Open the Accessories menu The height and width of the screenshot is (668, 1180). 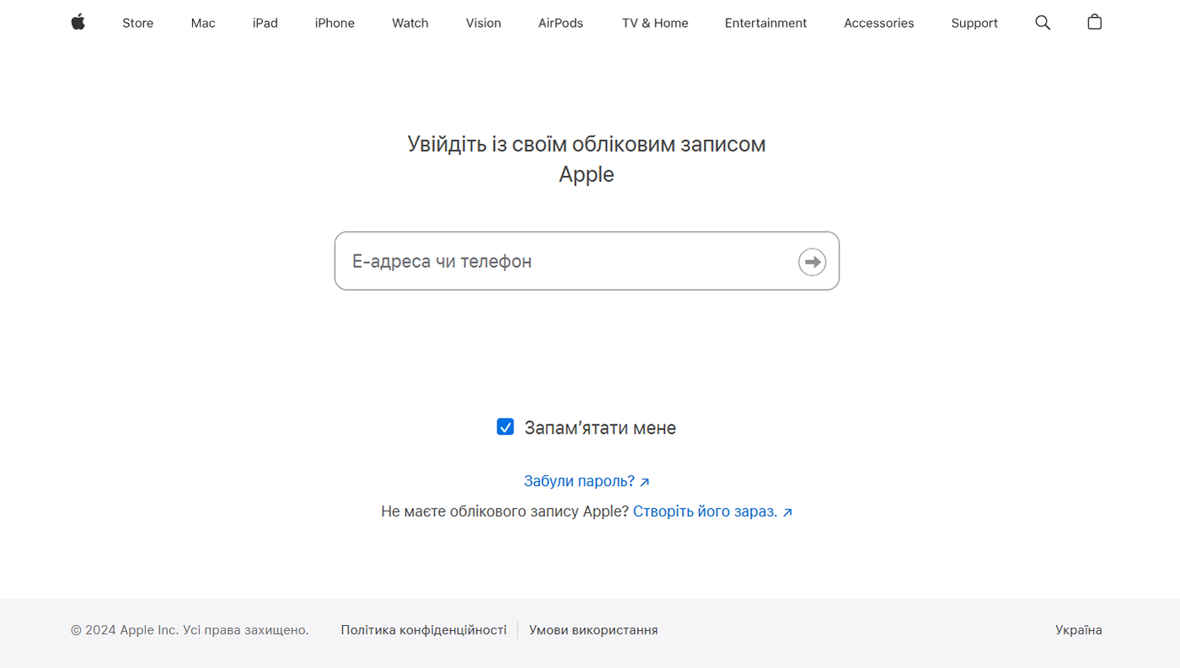coord(879,23)
